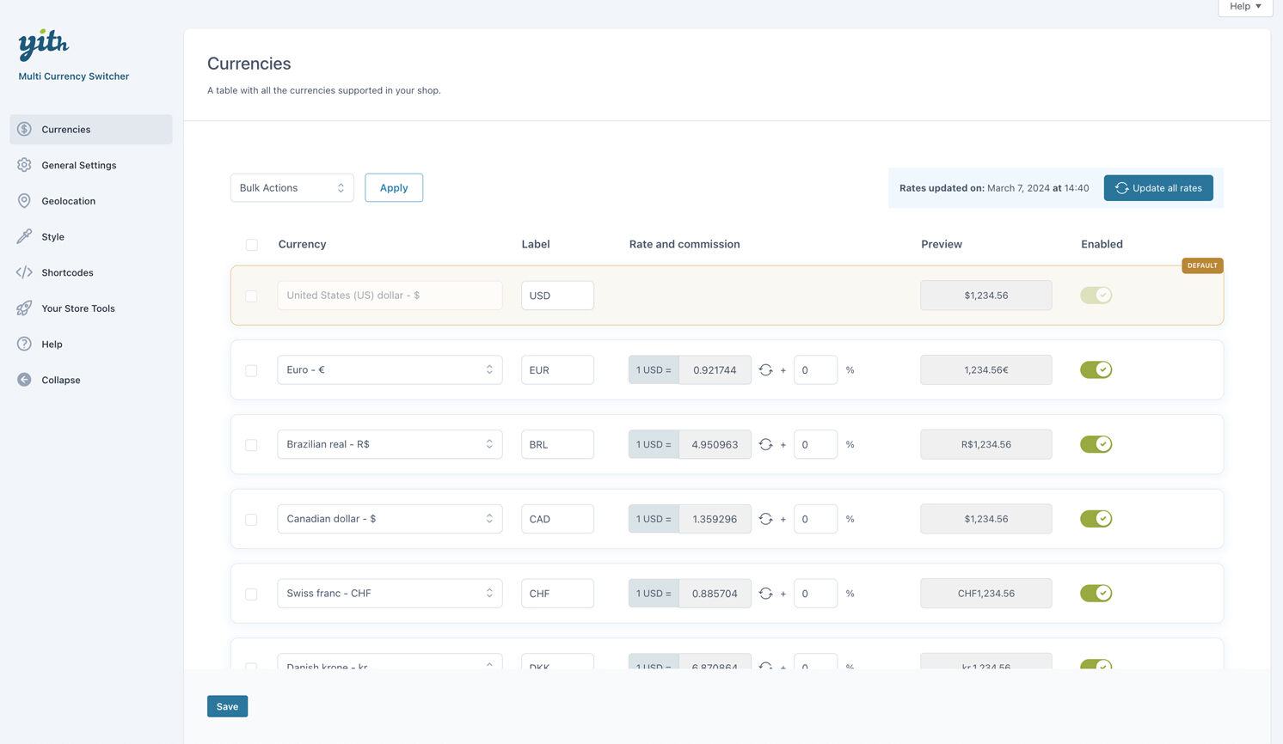Click the map pin Geolocation icon
The height and width of the screenshot is (744, 1283).
point(24,201)
